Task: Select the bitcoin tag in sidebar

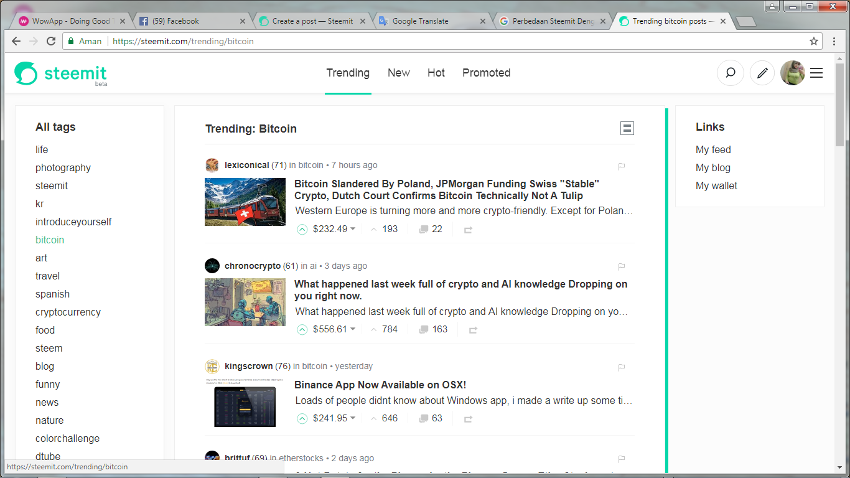Action: (x=50, y=240)
